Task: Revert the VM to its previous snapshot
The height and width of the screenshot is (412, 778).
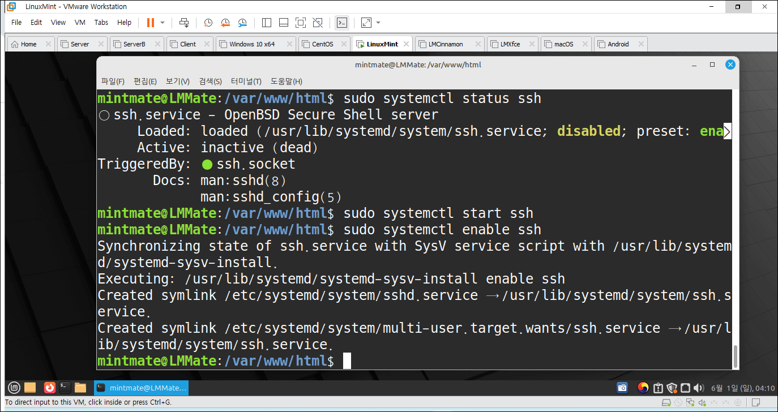Action: (225, 23)
